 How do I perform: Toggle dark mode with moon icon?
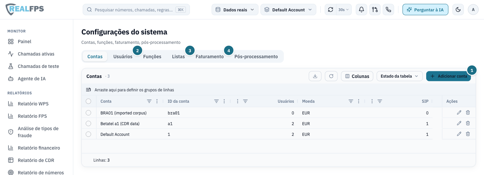[x=458, y=10]
